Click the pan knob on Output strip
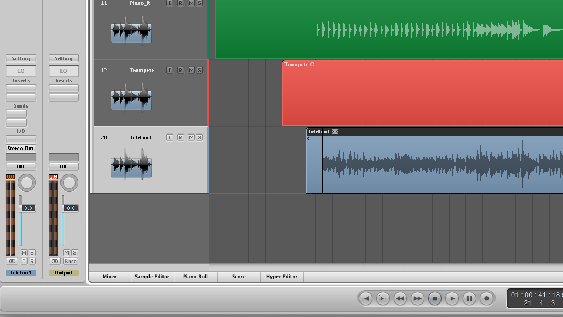563x317 pixels. point(69,183)
